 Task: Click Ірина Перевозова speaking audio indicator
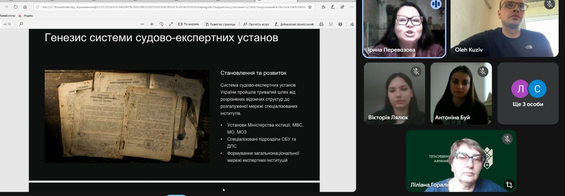(436, 4)
